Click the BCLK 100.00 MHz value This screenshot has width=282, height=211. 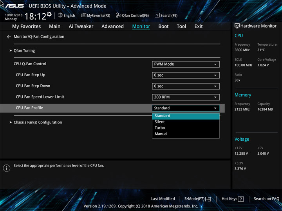[x=243, y=65]
